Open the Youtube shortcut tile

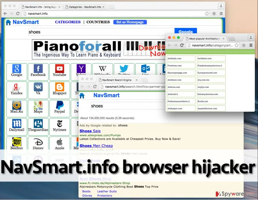60,72
